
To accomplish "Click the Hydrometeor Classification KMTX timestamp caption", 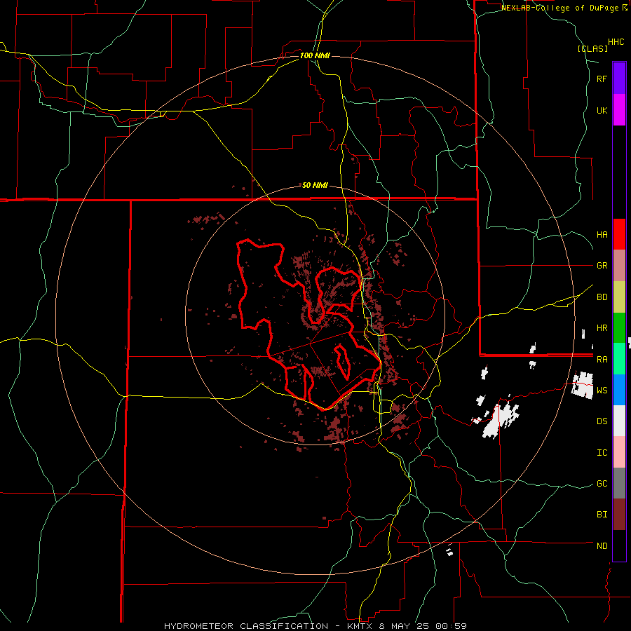I will coord(315,626).
